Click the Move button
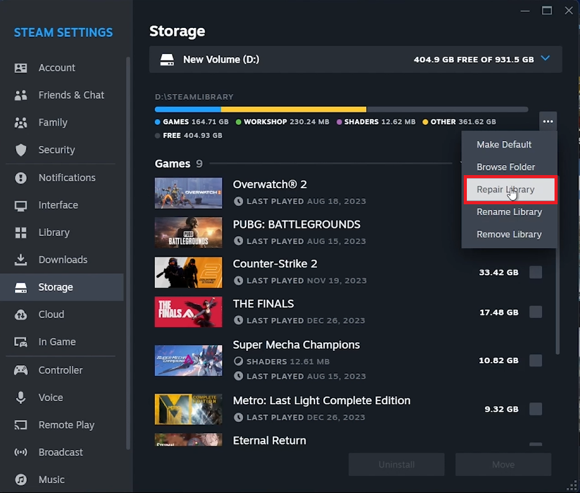 503,464
